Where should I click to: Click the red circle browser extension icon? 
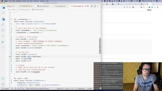133,7
